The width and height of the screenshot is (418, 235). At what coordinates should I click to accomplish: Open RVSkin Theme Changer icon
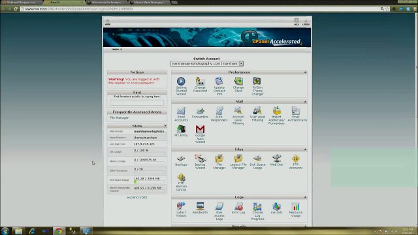[x=257, y=81]
